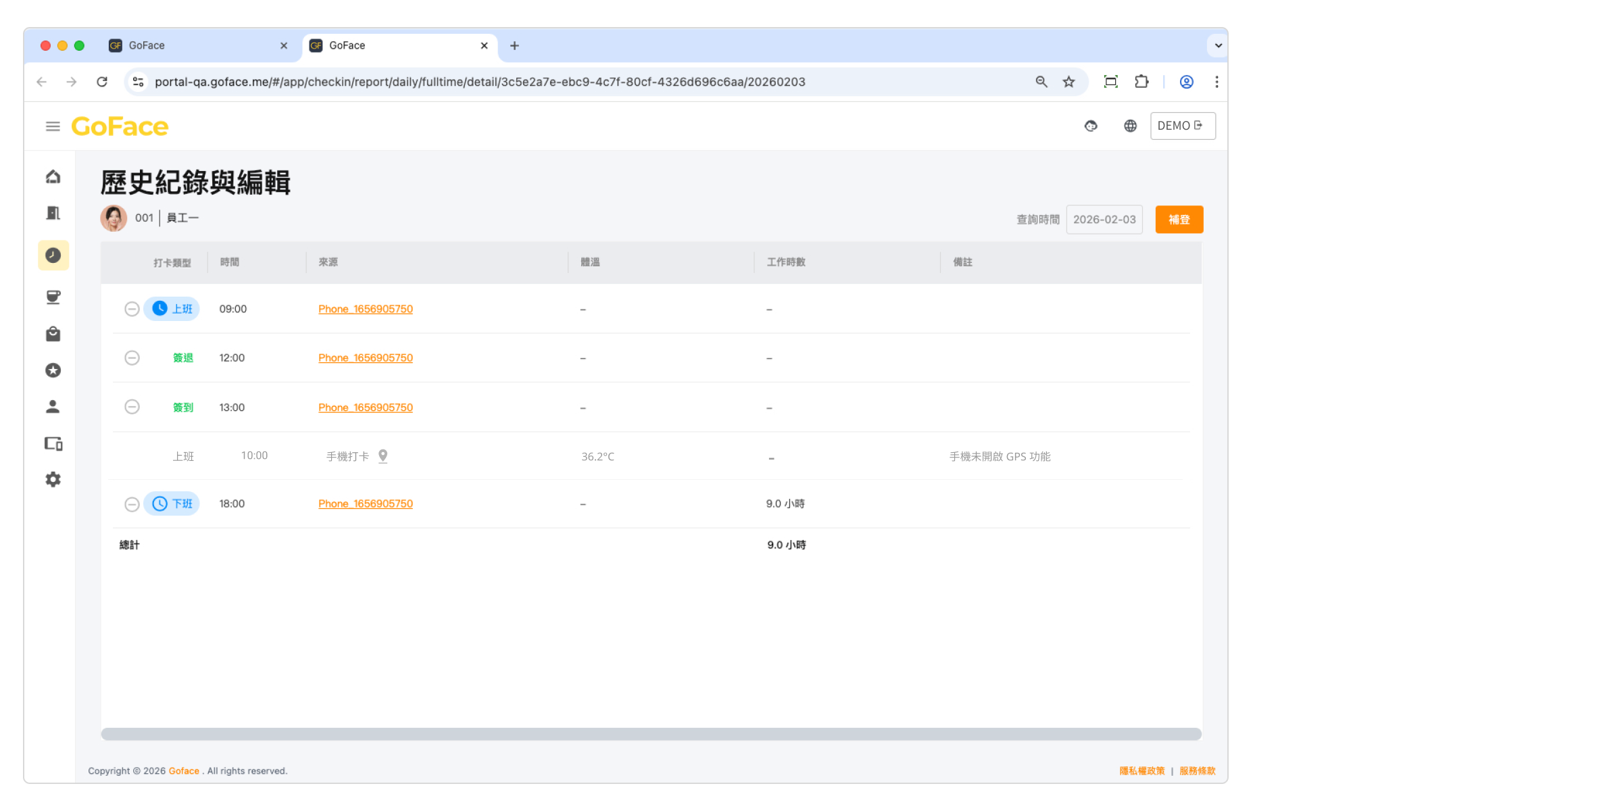Open the globe language selector
1622x811 pixels.
(x=1130, y=126)
